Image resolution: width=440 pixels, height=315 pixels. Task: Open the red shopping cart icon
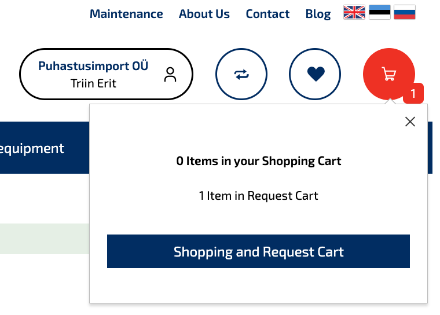point(388,74)
